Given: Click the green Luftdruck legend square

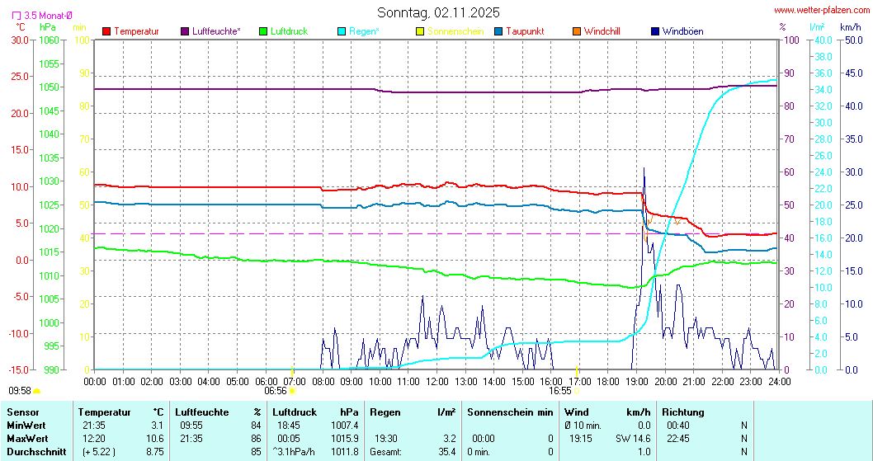Looking at the screenshot, I should pos(263,31).
